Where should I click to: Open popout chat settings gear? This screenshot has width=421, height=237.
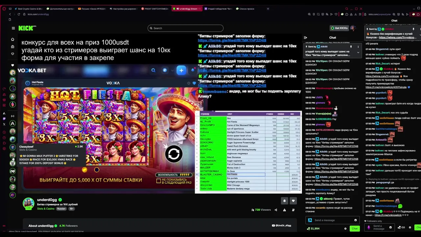coord(410,227)
